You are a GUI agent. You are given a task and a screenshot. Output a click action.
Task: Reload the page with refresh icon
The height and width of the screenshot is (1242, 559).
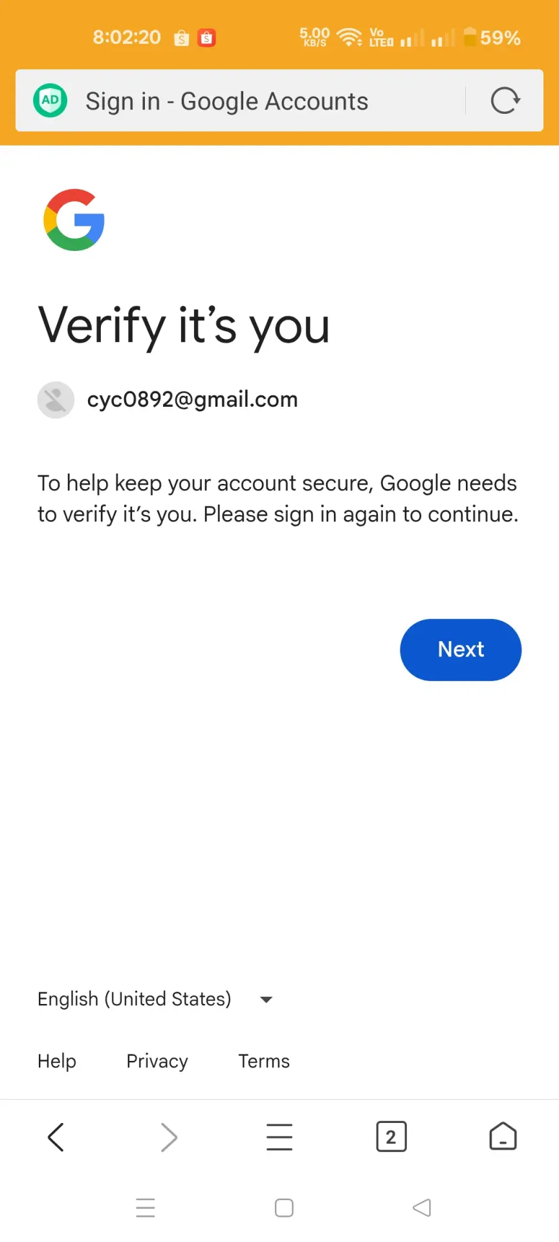tap(505, 101)
